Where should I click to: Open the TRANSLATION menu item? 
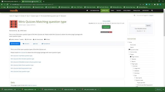(x=136, y=10)
